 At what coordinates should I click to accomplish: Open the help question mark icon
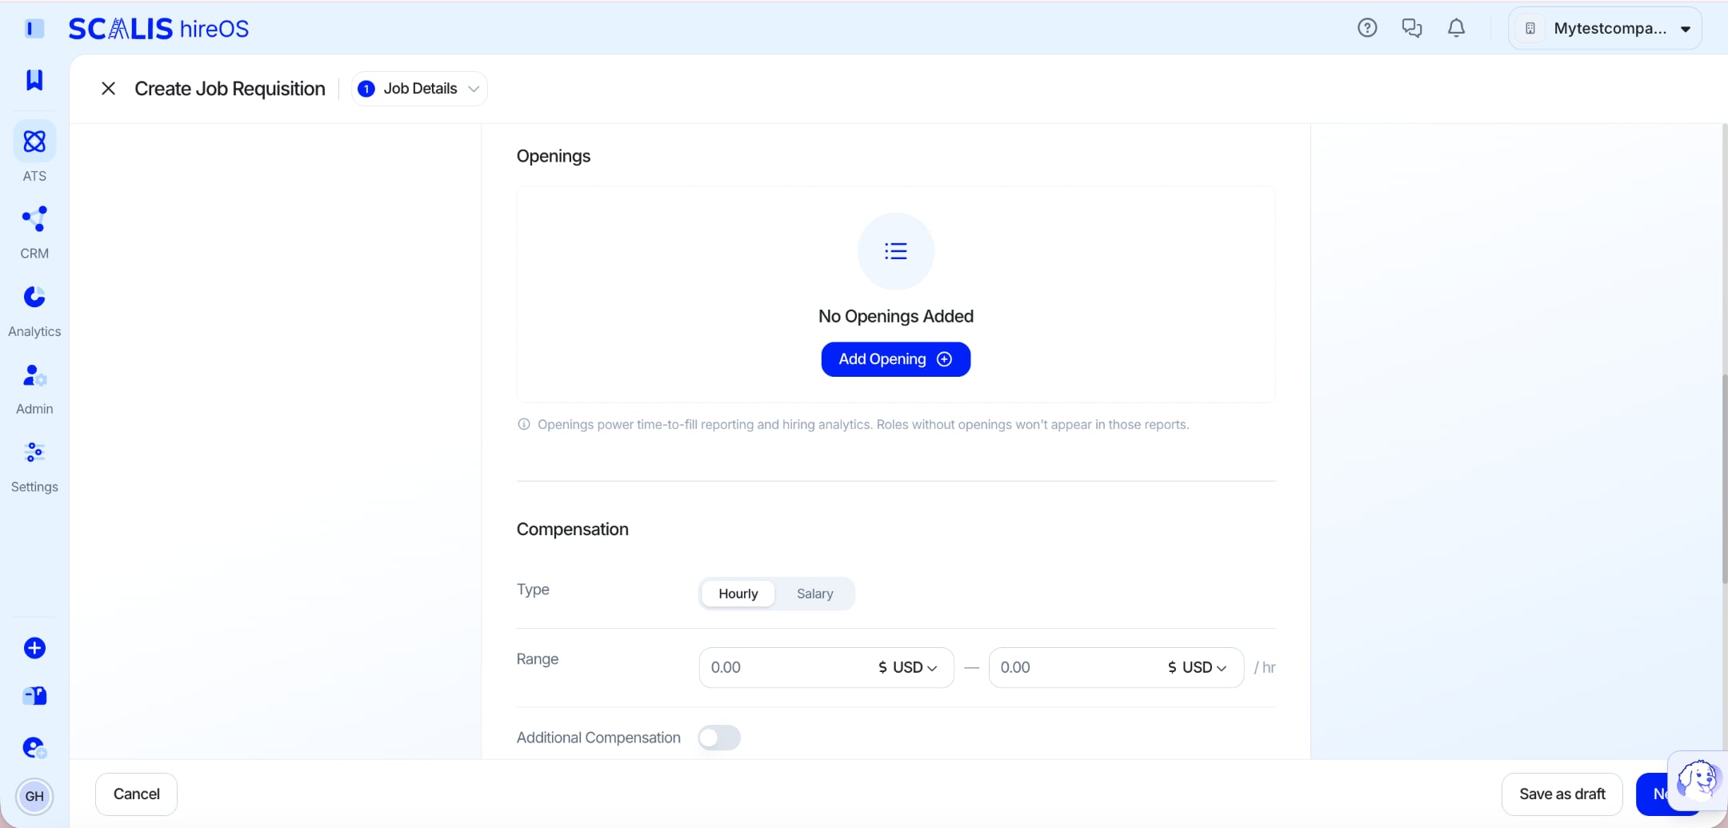(1367, 28)
